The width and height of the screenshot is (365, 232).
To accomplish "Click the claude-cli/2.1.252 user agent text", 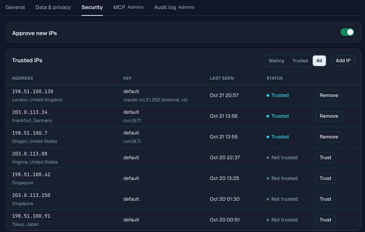I will click(155, 100).
